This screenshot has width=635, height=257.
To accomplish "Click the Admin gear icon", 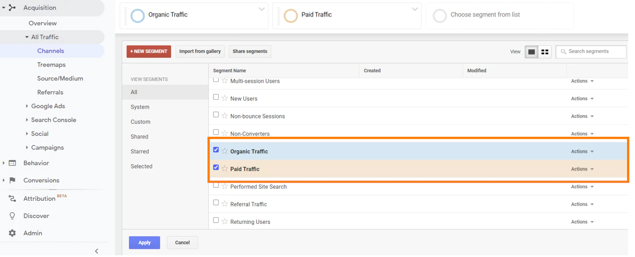I will pos(13,233).
